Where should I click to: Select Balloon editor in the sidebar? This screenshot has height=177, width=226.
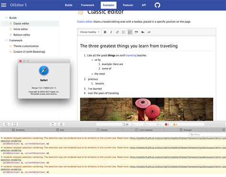click(x=22, y=35)
